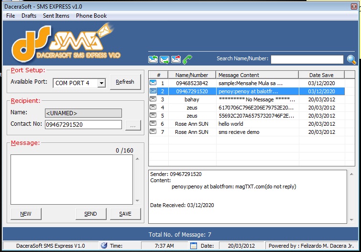Click the Sender: 09467291520 line in preview

pyautogui.click(x=176, y=174)
